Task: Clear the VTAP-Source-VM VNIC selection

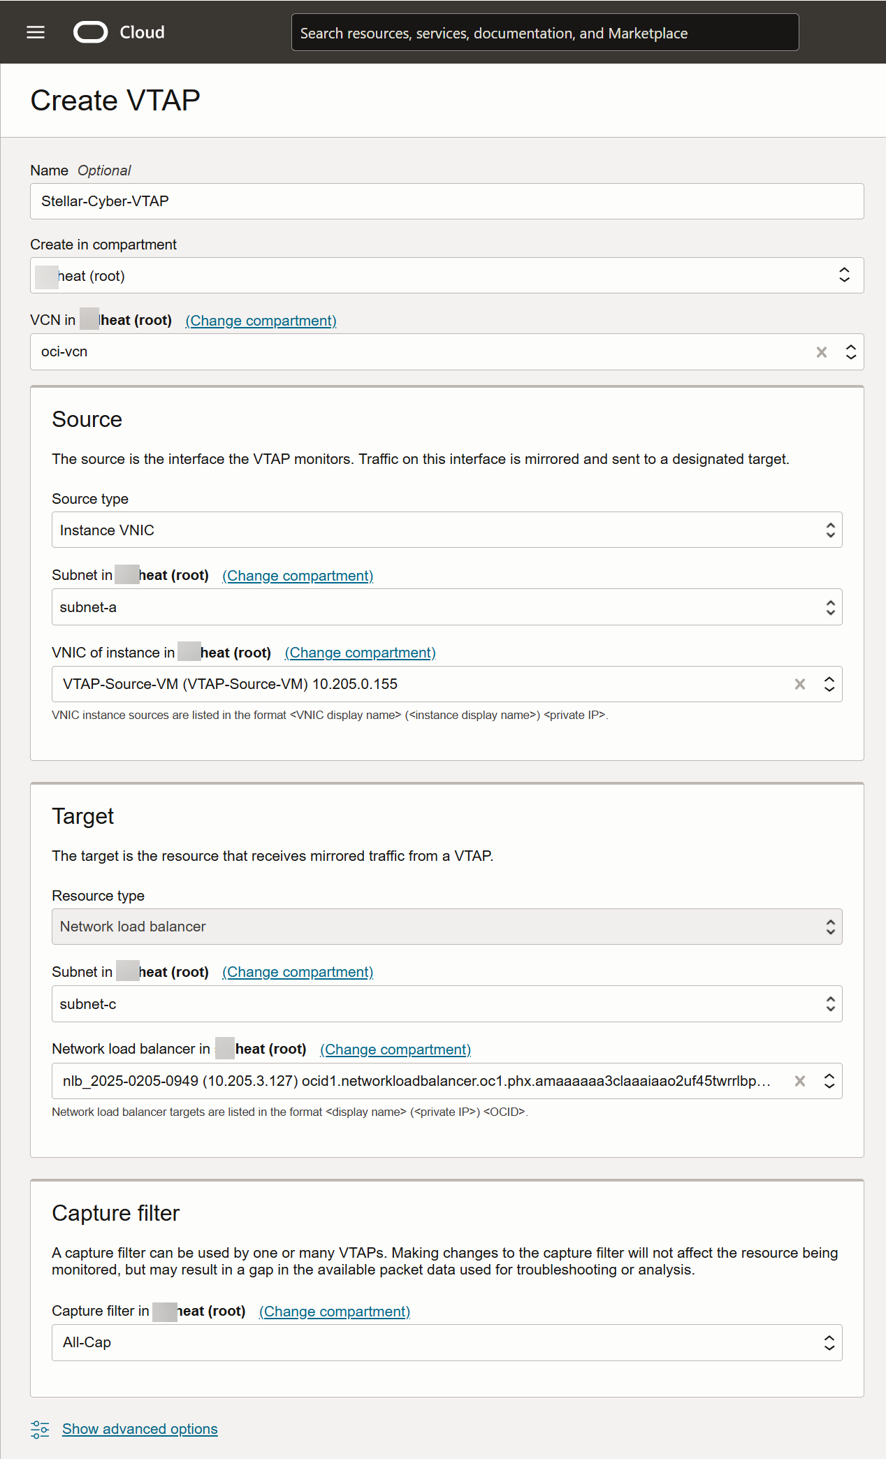Action: pyautogui.click(x=800, y=684)
